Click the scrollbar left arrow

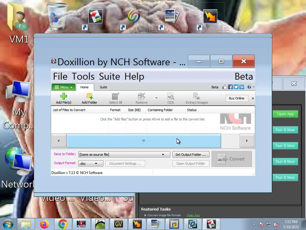coord(59,141)
